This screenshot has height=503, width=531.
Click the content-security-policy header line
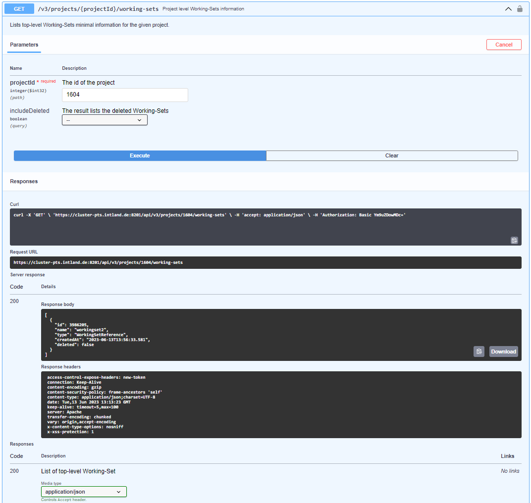pyautogui.click(x=105, y=392)
